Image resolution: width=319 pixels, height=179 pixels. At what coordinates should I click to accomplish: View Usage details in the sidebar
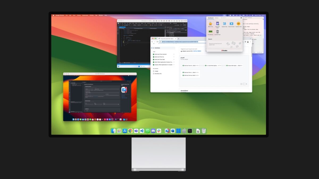pos(157,71)
